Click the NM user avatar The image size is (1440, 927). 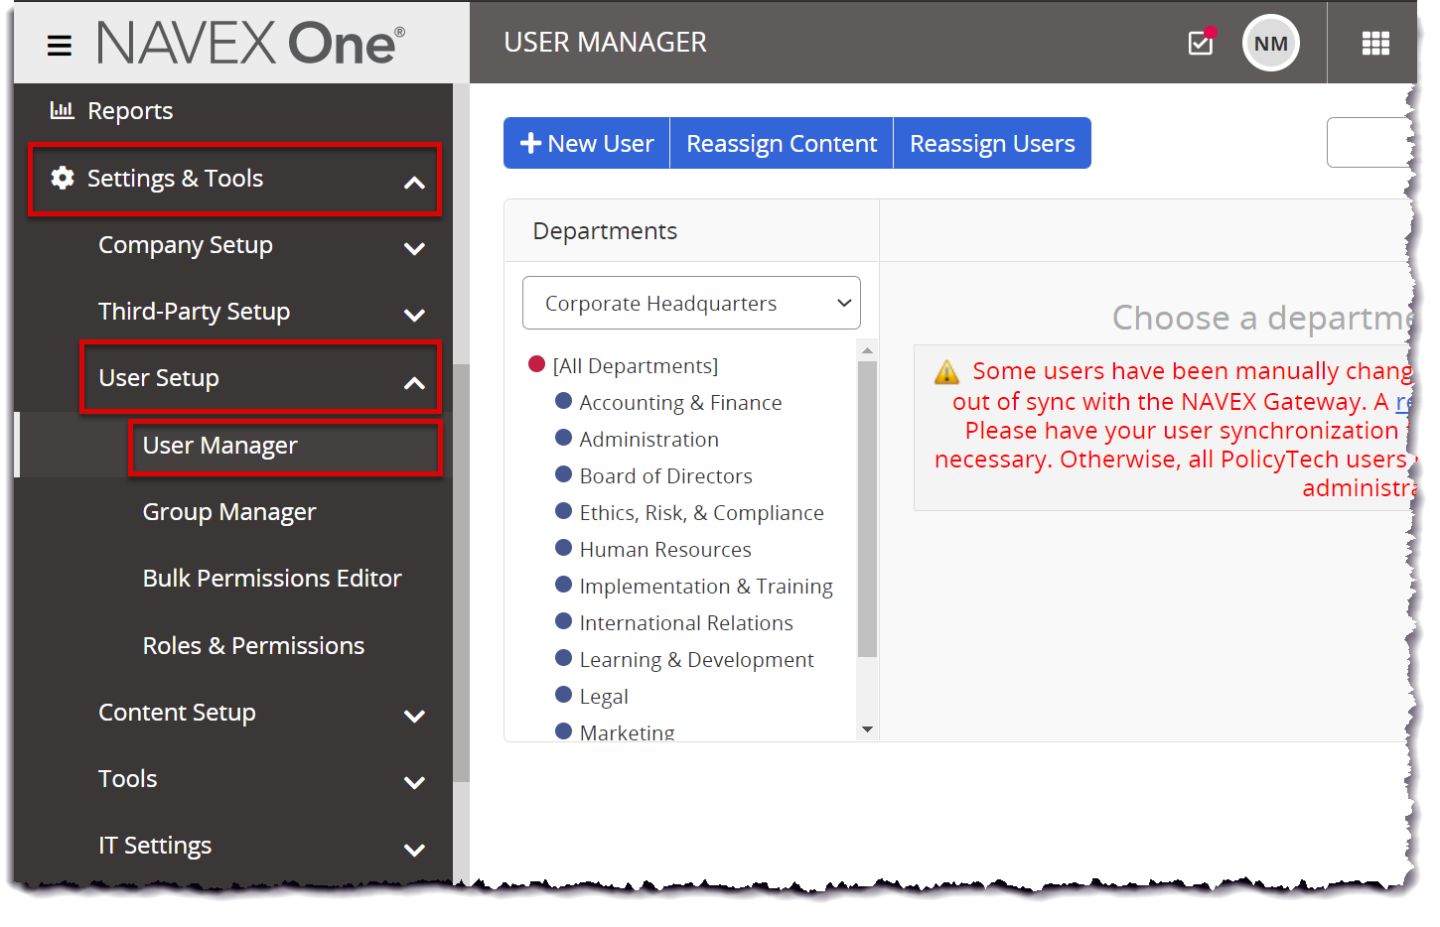(x=1270, y=43)
